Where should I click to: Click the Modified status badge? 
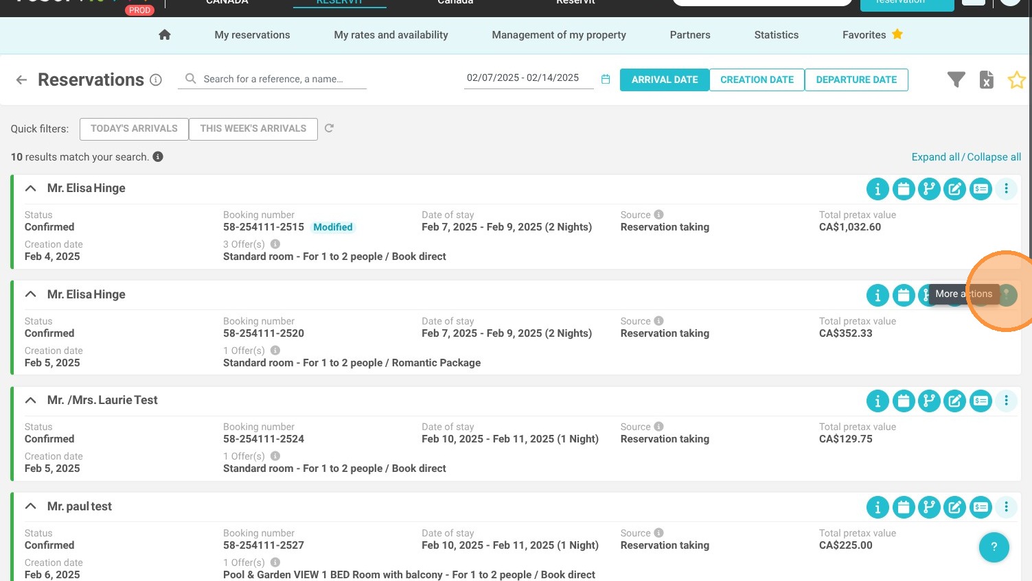pos(333,227)
